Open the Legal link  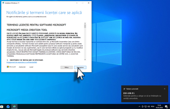tap(31, 67)
